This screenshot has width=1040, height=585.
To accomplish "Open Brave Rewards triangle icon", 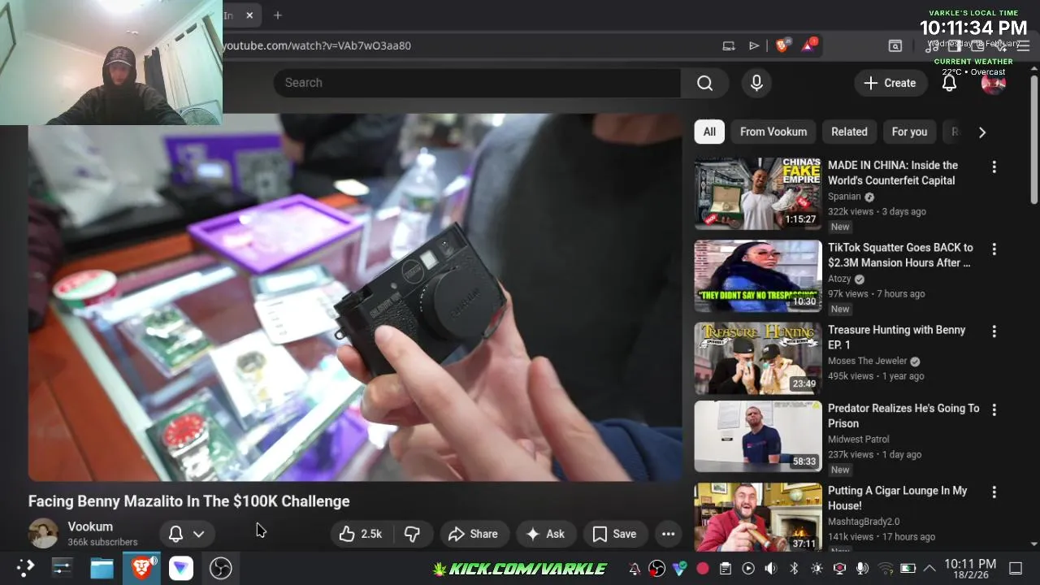I will [808, 45].
